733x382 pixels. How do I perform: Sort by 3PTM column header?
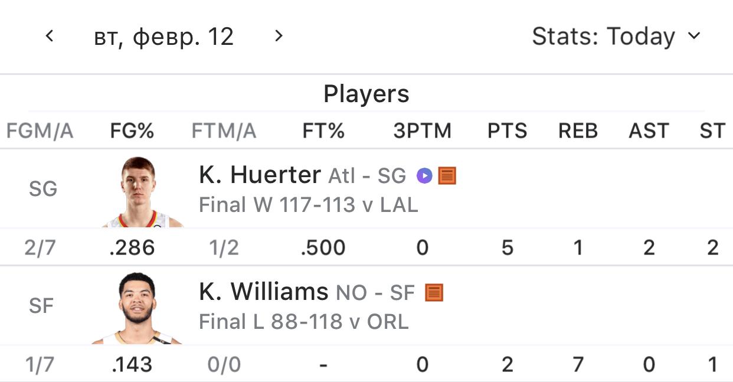coord(423,131)
